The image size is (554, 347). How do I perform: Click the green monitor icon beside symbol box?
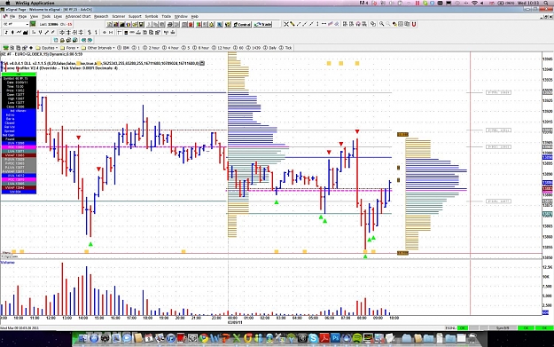point(33,24)
